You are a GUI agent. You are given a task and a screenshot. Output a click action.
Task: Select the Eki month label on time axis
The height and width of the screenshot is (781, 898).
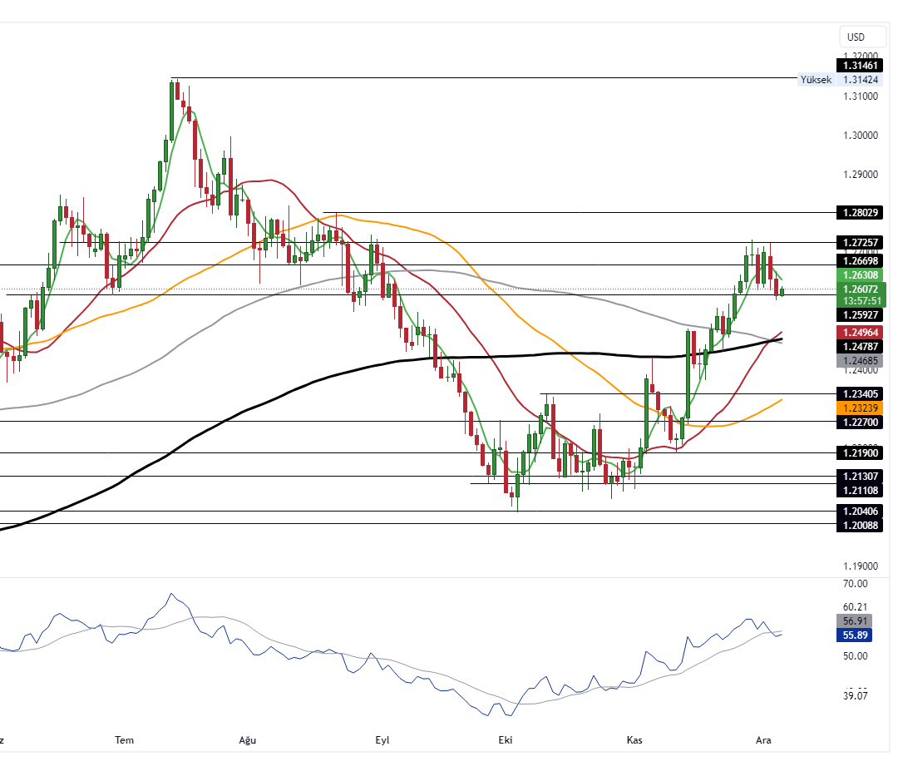coord(504,739)
